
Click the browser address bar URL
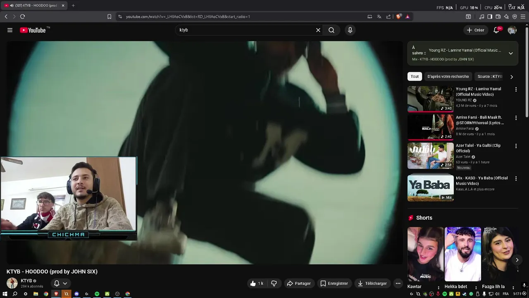pyautogui.click(x=188, y=17)
